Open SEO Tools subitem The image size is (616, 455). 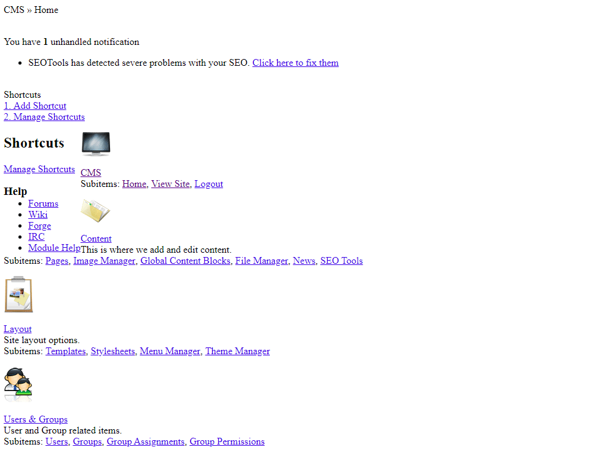pyautogui.click(x=341, y=261)
